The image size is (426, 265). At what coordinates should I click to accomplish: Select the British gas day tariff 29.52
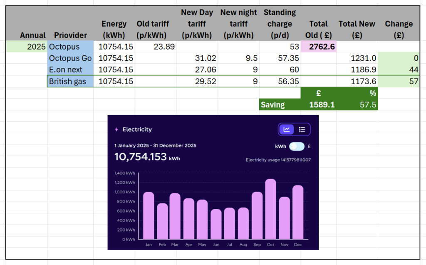coord(197,81)
